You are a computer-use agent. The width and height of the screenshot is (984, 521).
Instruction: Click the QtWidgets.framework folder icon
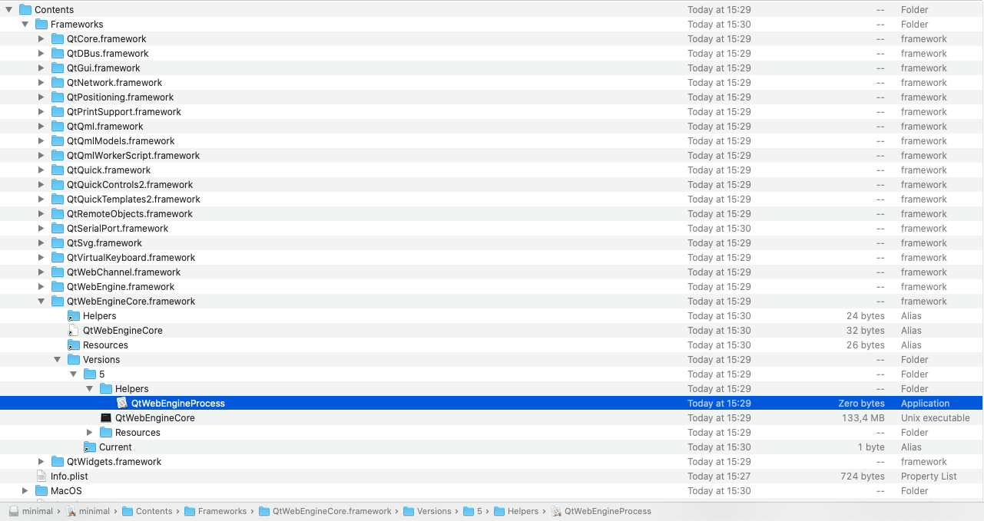coord(58,462)
